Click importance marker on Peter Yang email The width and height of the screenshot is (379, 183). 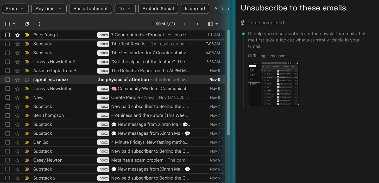point(27,35)
